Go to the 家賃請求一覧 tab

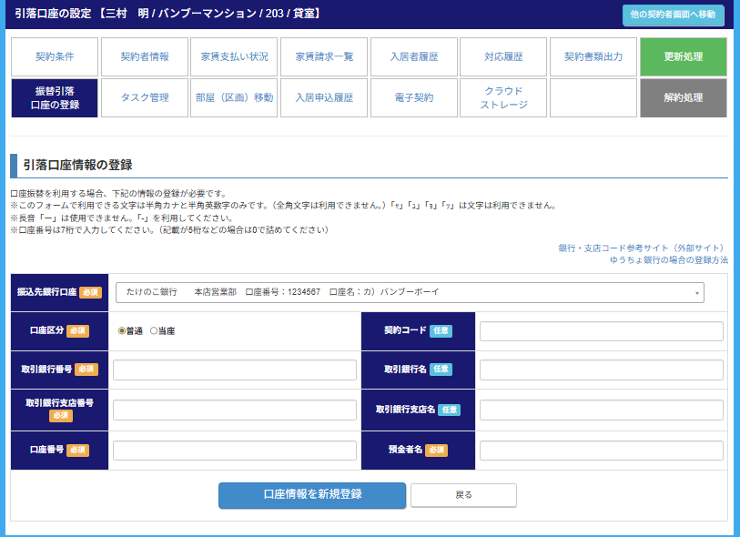click(324, 56)
